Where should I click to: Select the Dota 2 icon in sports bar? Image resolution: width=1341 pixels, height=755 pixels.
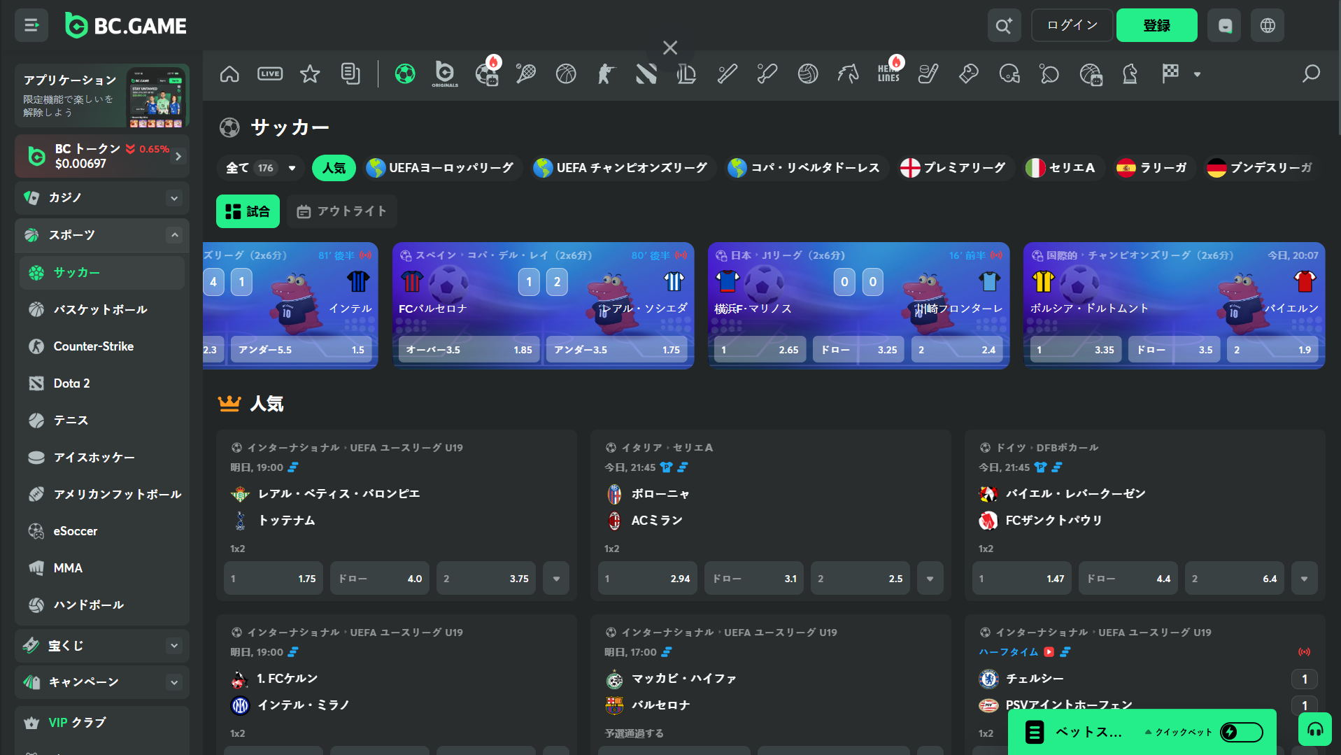[x=646, y=73]
